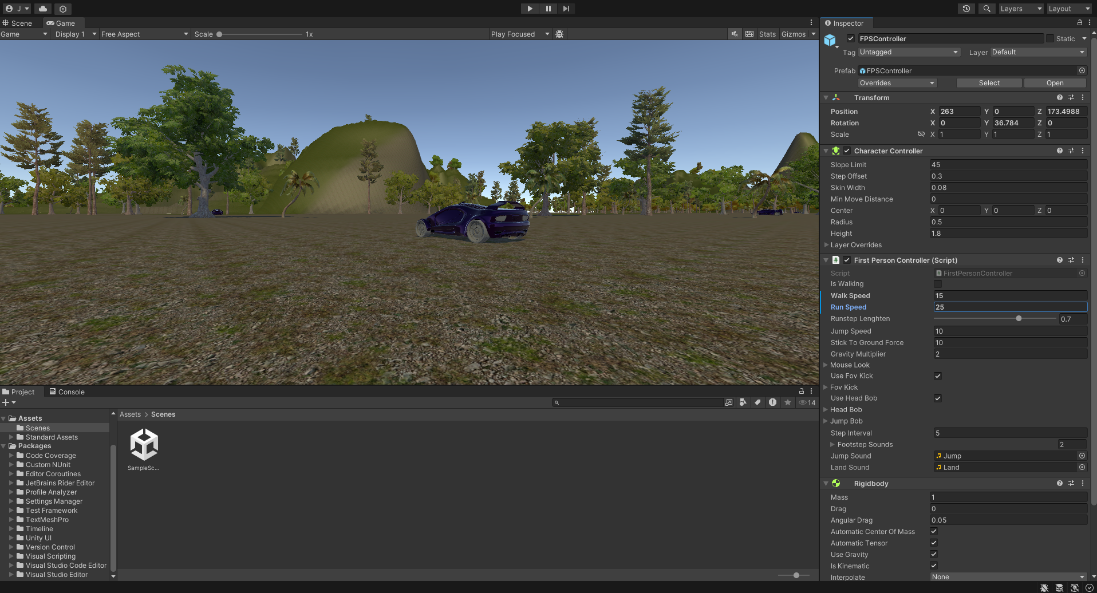Click the Jump Sound object picker icon

click(1082, 456)
